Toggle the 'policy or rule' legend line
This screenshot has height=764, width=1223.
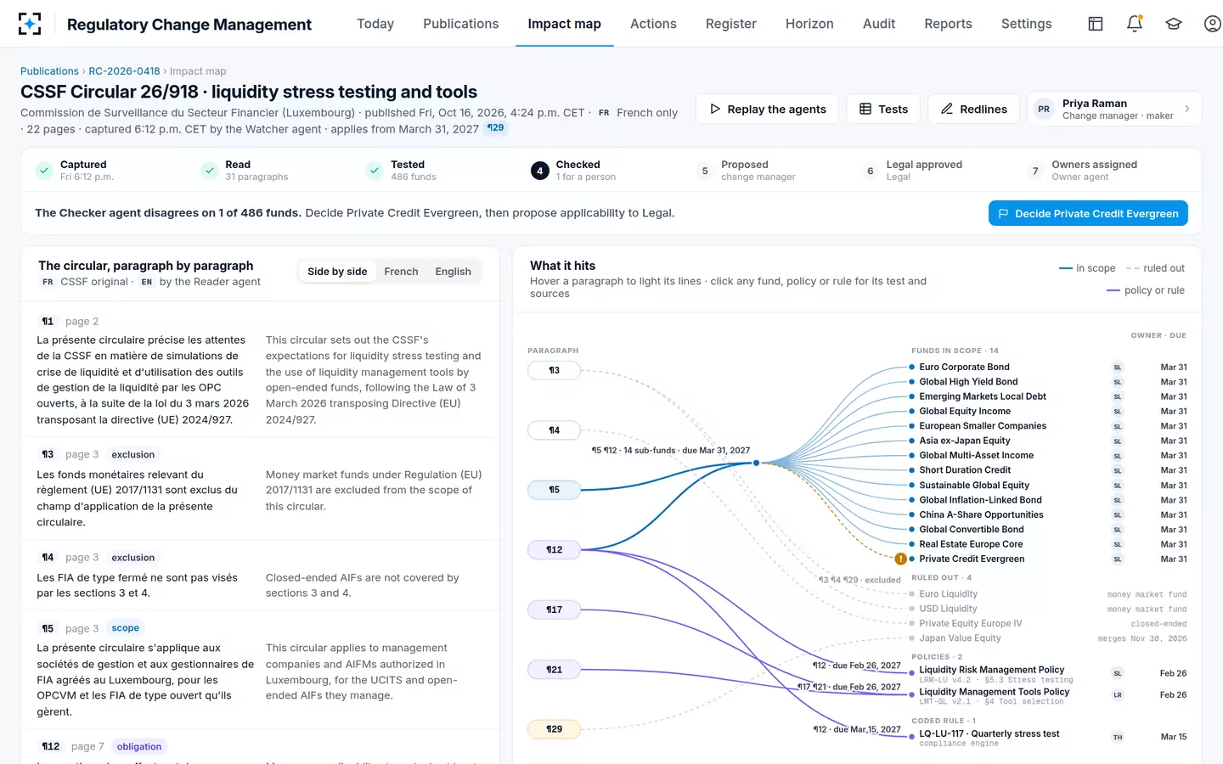point(1146,290)
